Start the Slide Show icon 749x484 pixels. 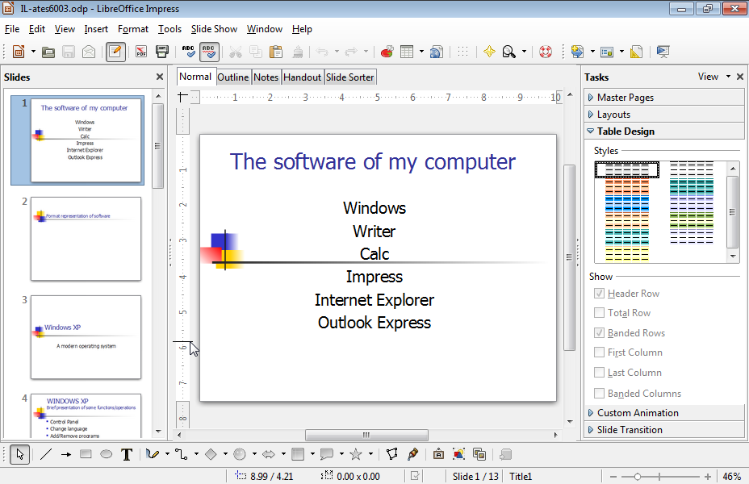(x=663, y=52)
